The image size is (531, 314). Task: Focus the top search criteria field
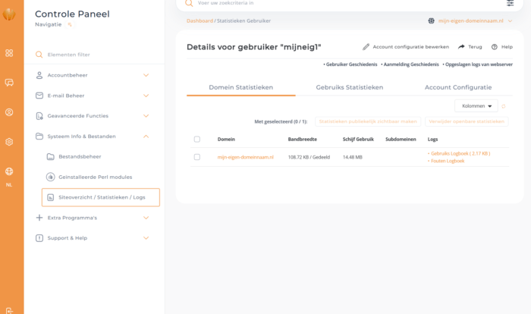pos(349,3)
